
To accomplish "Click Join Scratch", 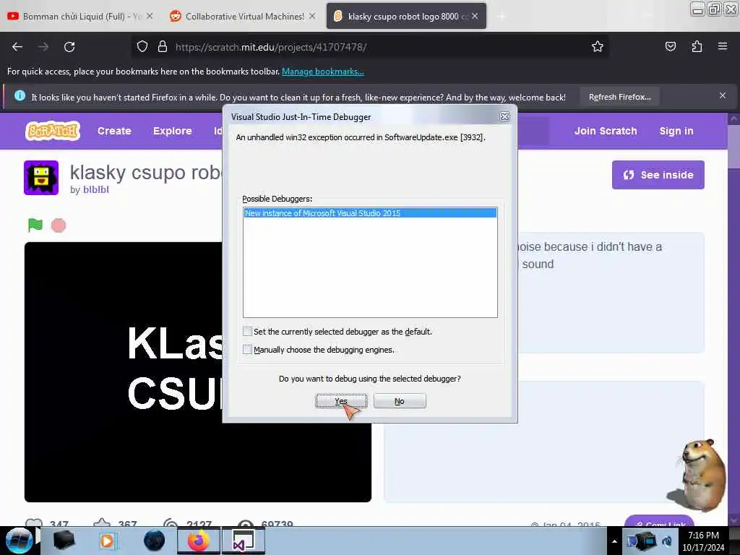I will coord(606,131).
